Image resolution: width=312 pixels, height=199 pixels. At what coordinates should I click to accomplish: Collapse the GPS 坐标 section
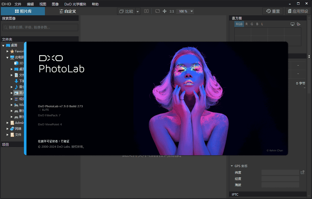point(232,166)
